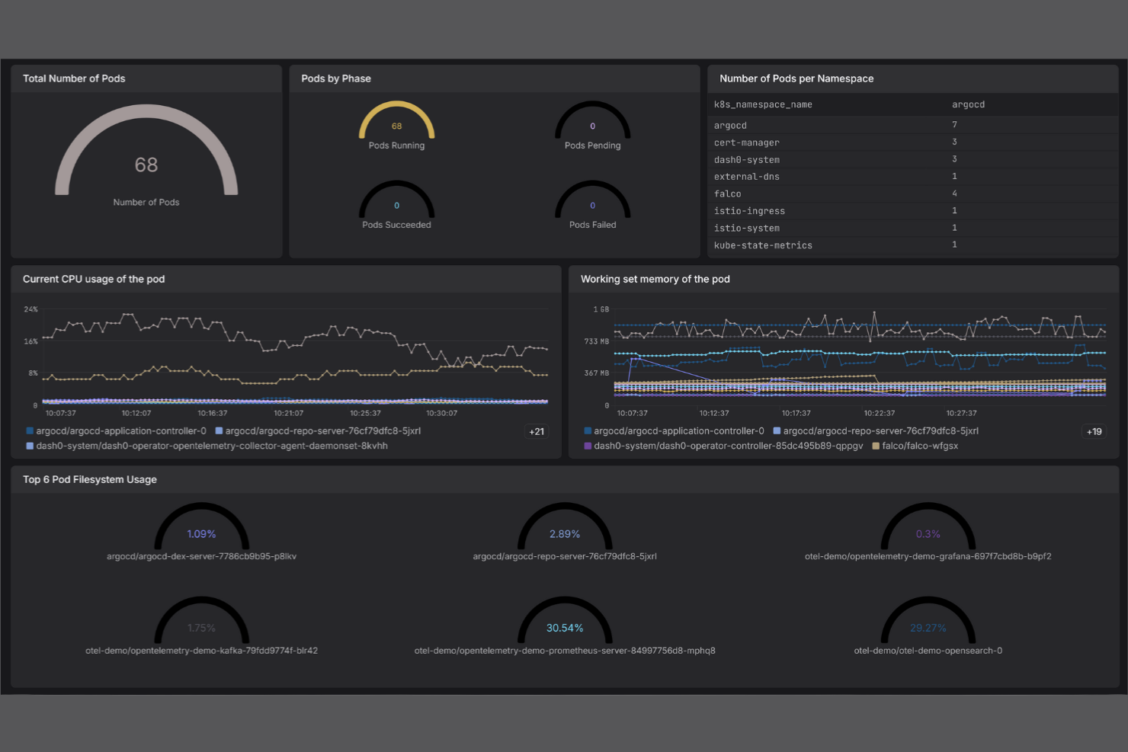Click the cert-manager namespace entry
The image size is (1128, 752).
[747, 142]
